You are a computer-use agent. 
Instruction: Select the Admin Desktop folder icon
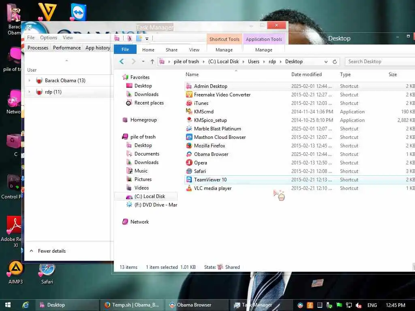point(189,86)
